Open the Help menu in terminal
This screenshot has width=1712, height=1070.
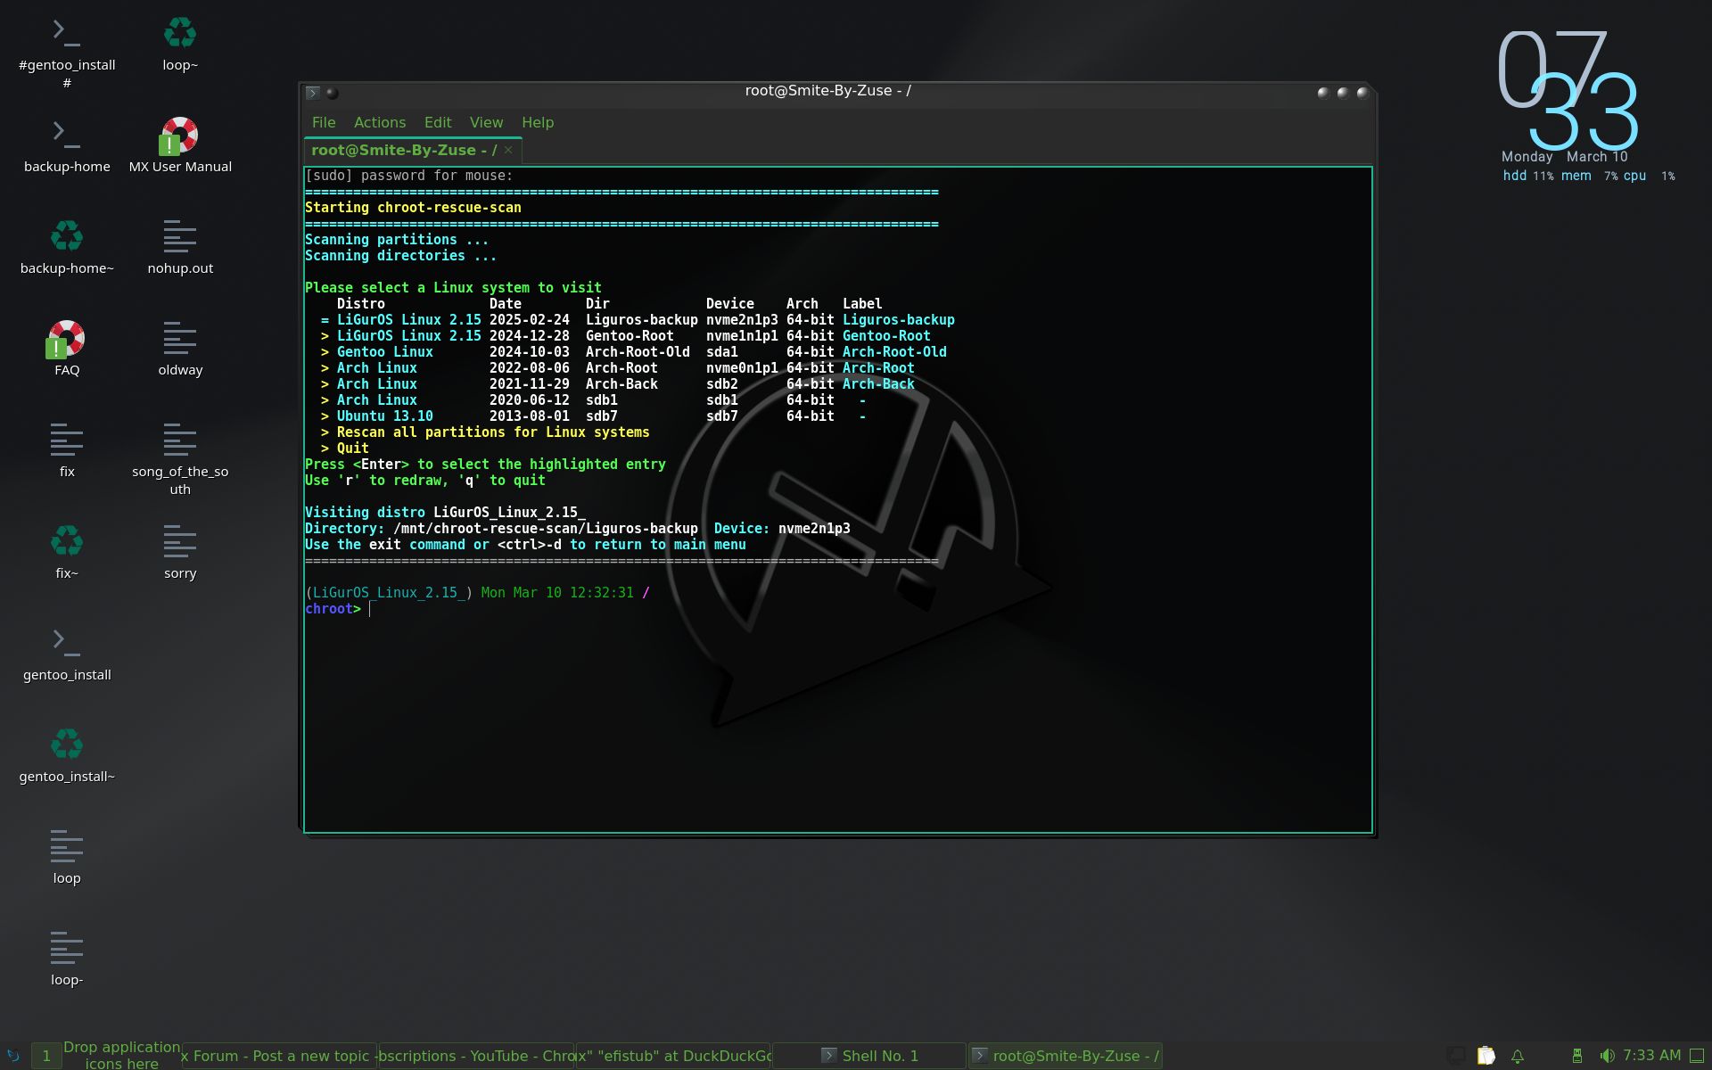click(x=538, y=122)
